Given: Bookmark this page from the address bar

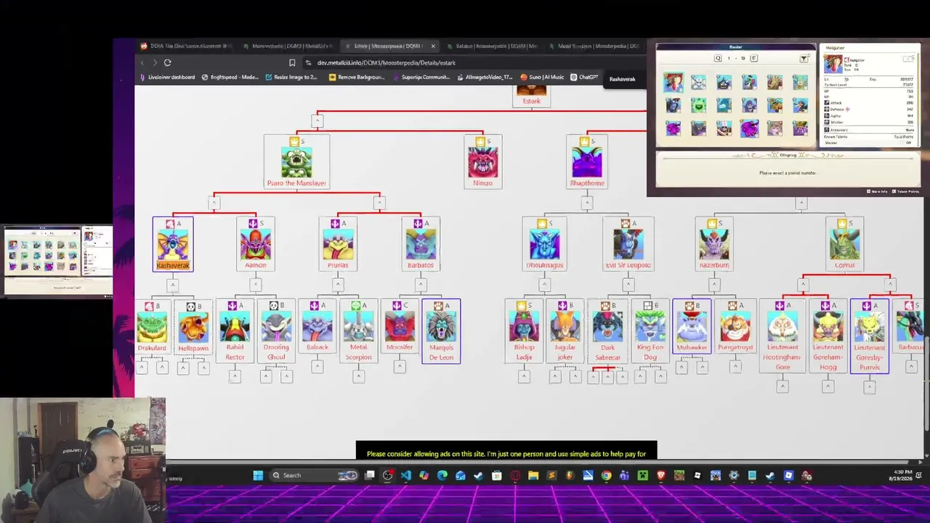Looking at the screenshot, I should tap(292, 62).
